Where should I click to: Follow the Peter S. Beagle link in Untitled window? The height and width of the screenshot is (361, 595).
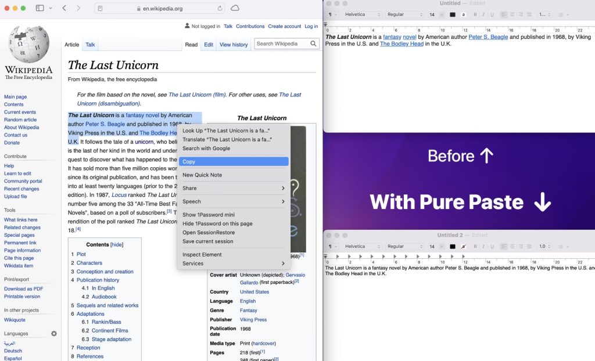488,37
